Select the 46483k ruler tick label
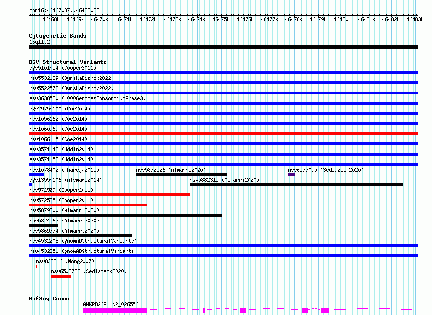Screen dimensions: 432x315 (415, 19)
